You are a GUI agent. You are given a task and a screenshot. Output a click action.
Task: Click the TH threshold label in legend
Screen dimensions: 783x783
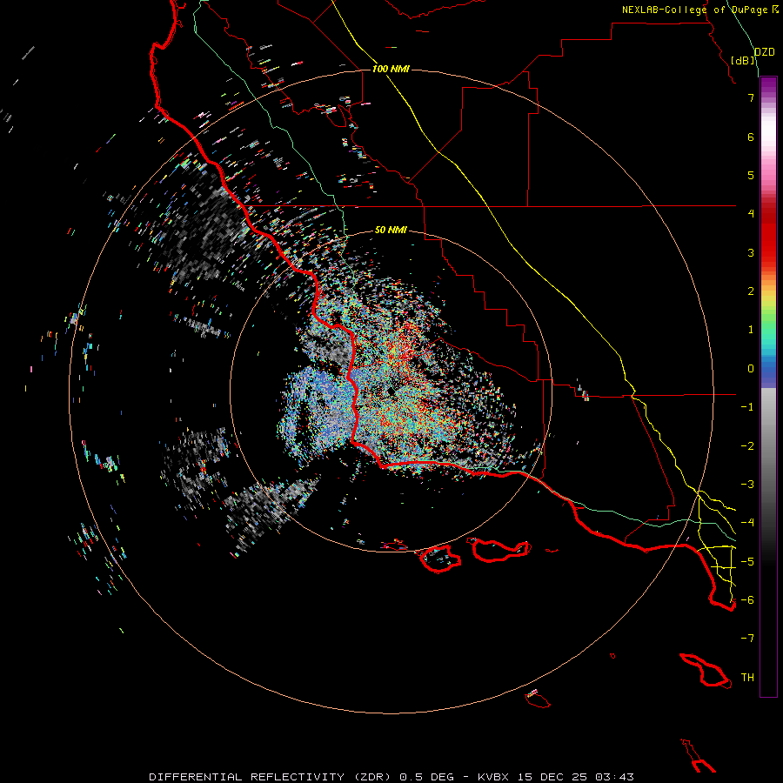click(x=747, y=678)
